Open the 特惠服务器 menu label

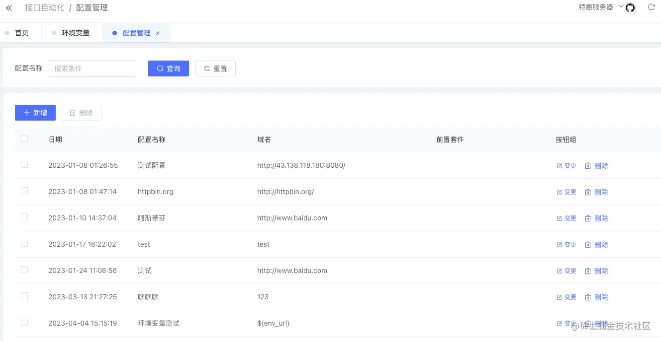[596, 7]
